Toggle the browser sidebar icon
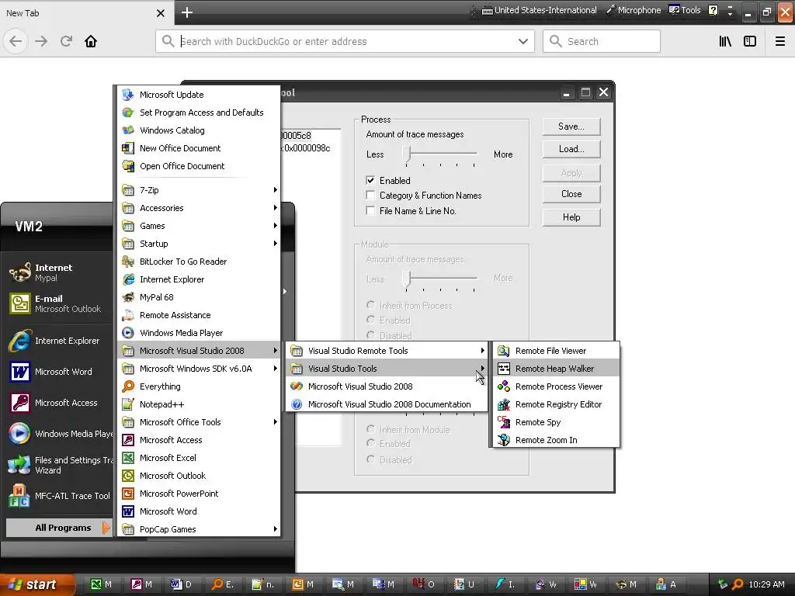The width and height of the screenshot is (795, 596). pos(750,41)
